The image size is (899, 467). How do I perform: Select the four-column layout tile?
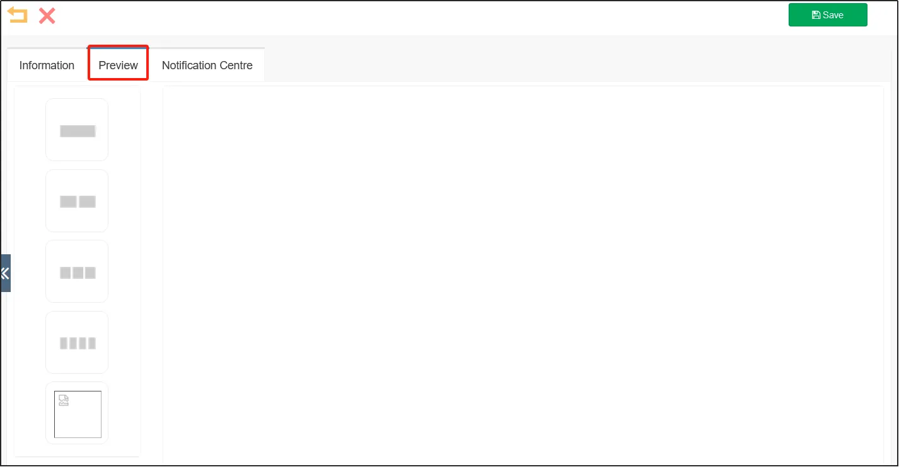[x=77, y=342]
